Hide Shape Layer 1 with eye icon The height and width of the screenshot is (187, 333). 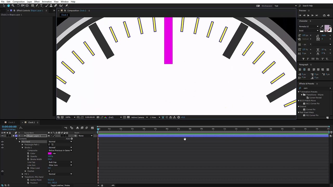click(2, 136)
